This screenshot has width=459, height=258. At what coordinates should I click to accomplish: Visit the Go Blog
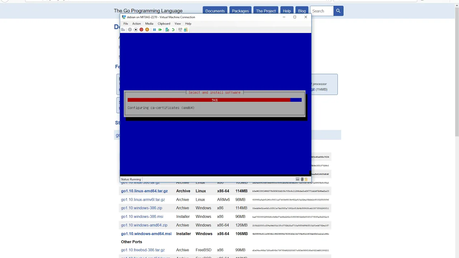click(x=302, y=11)
